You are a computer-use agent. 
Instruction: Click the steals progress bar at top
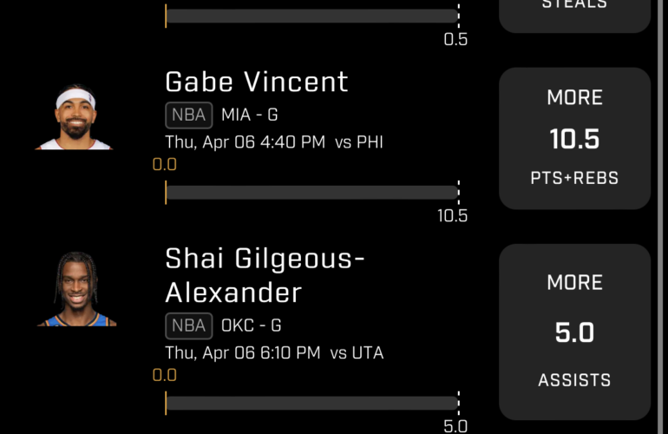311,16
